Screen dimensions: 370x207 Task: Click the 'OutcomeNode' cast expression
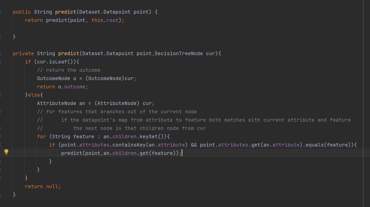[x=105, y=78]
